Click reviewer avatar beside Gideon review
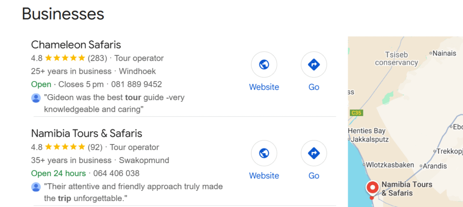The height and width of the screenshot is (207, 463). coord(36,98)
